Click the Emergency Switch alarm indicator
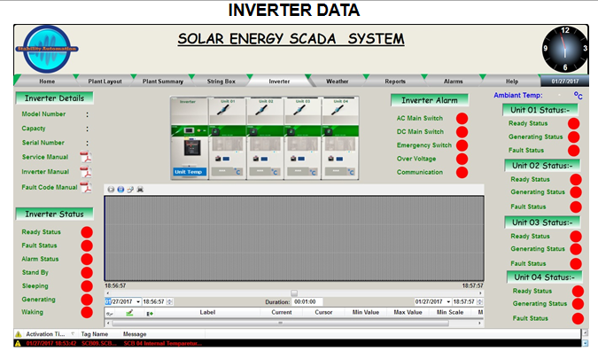 point(462,145)
